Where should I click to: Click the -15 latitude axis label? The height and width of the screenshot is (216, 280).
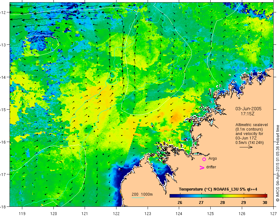point(3,109)
